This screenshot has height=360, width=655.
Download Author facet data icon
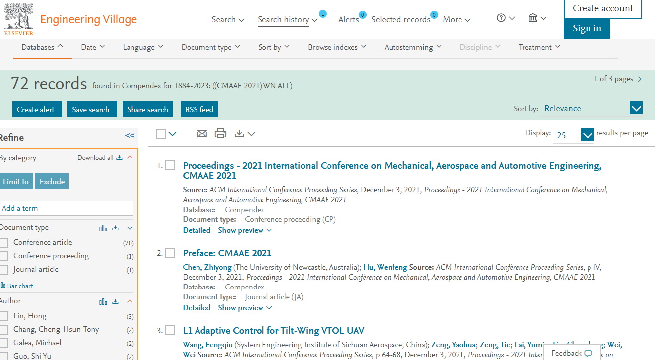116,301
